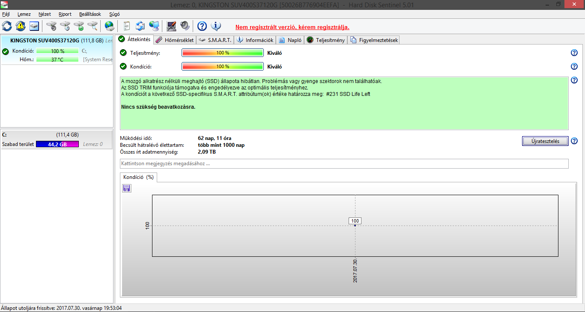Click help icon beside Teljesítmény row

(x=574, y=53)
